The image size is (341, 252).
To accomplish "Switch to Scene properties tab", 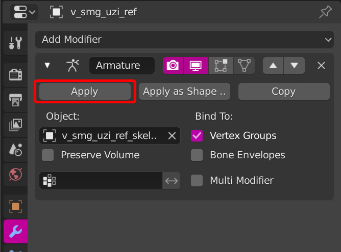I will [x=15, y=150].
